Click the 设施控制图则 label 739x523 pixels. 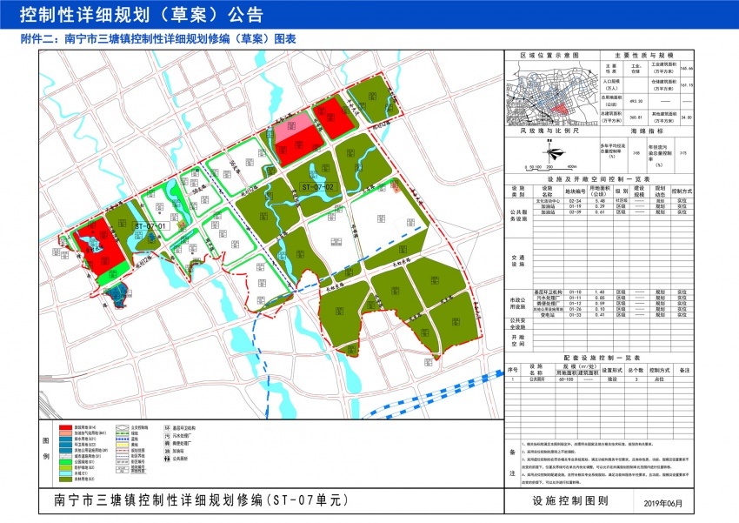(569, 501)
